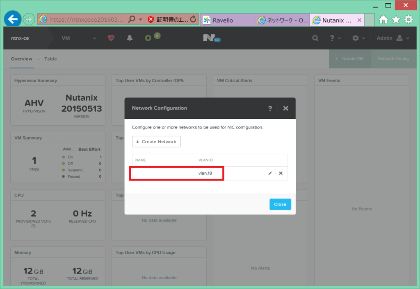The height and width of the screenshot is (289, 420).
Task: Click the VM Summary panel title
Action: click(x=28, y=138)
